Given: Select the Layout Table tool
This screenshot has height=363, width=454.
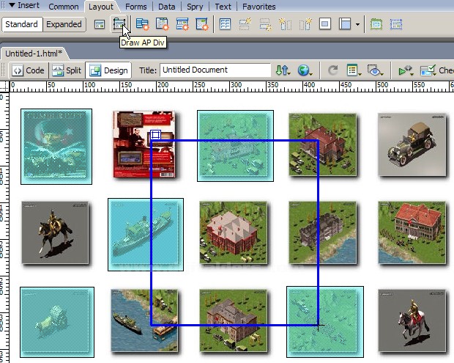Looking at the screenshot, I should tap(376, 24).
